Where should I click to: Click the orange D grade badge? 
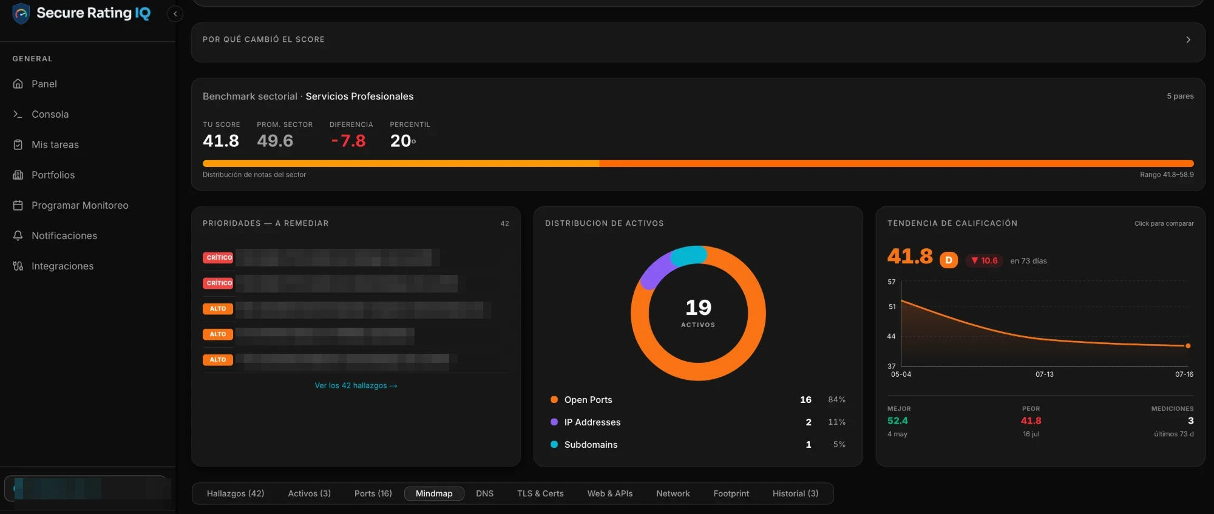point(949,260)
